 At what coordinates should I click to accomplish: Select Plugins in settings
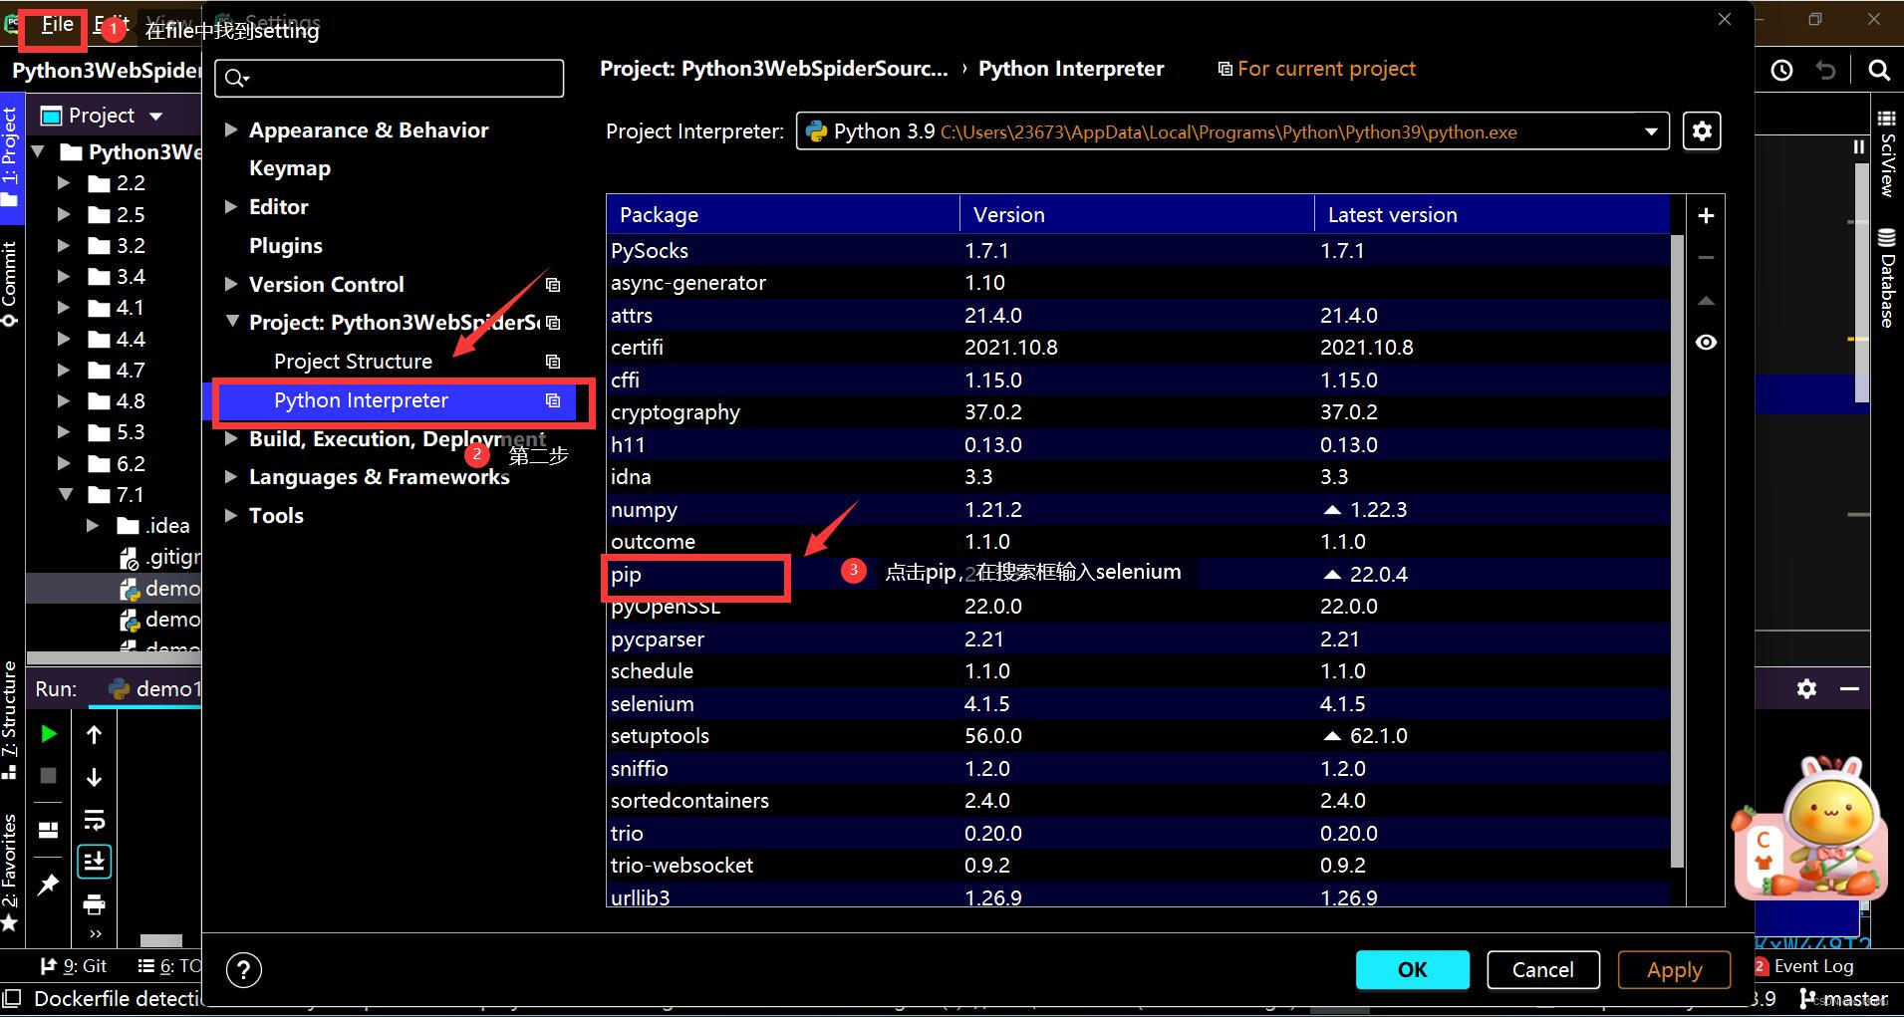[x=285, y=245]
